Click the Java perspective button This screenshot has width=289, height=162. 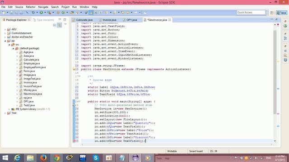281,13
